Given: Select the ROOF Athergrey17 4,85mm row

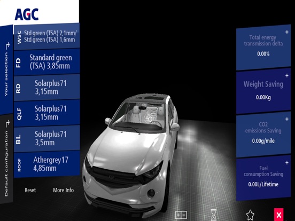Looking at the screenshot, I should [x=47, y=164].
